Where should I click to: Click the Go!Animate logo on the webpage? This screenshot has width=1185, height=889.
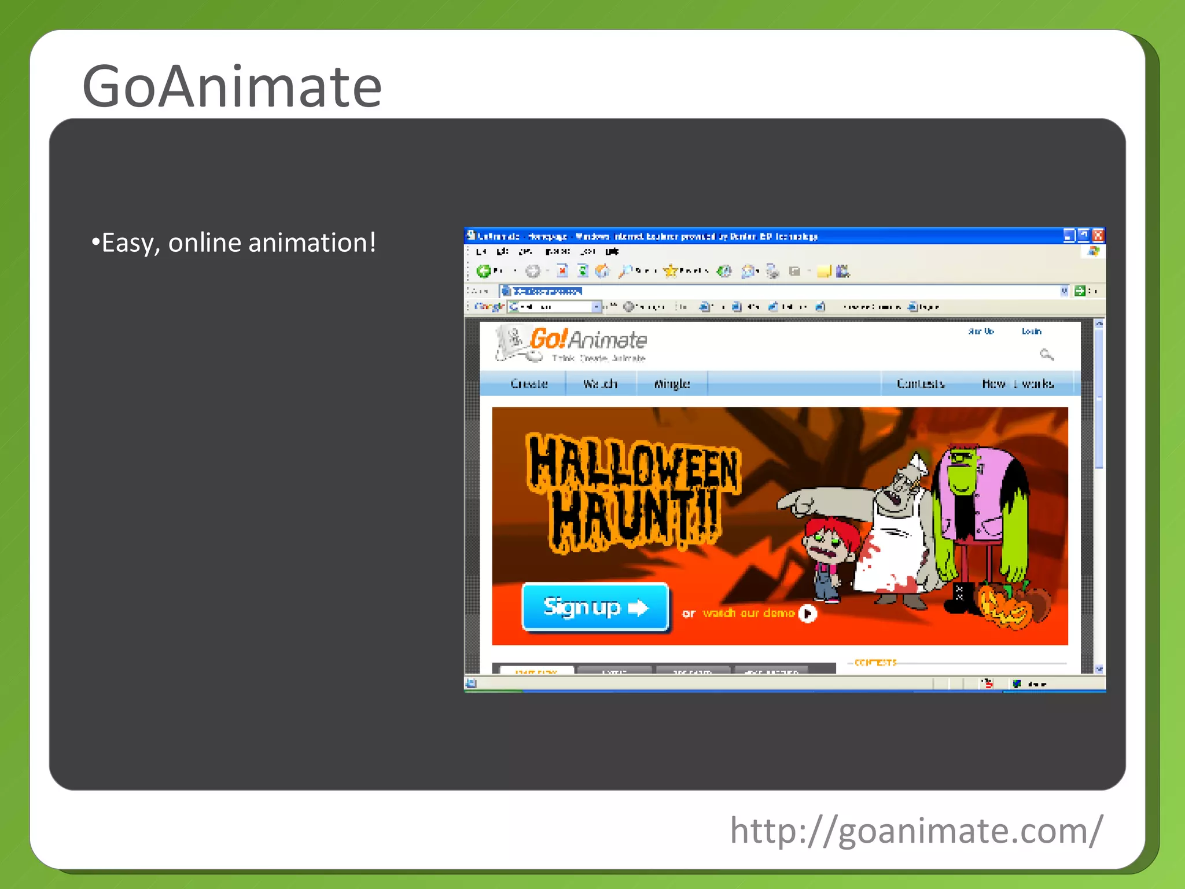click(571, 344)
